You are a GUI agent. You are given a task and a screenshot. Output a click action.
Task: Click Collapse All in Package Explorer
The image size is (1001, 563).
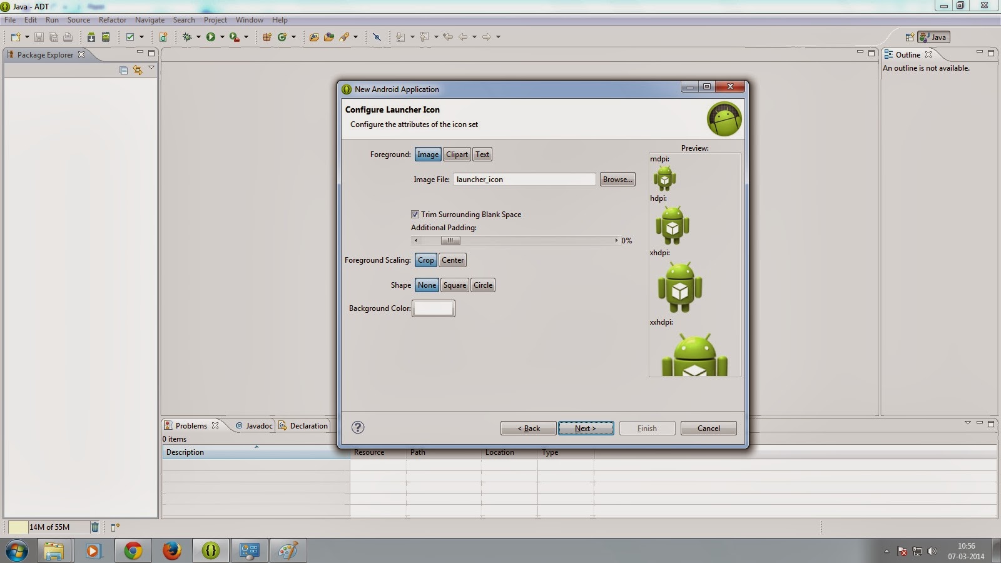coord(123,70)
